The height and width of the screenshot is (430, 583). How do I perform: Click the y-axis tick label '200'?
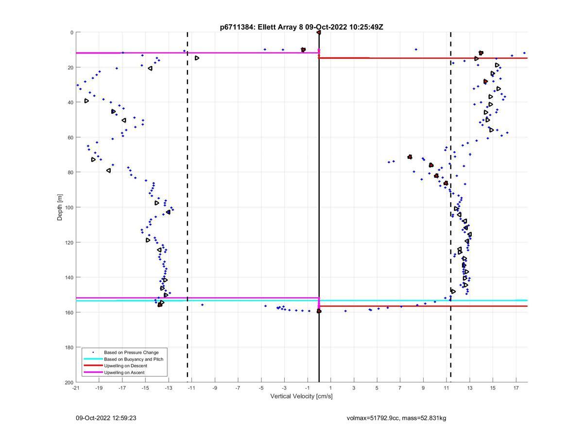69,382
